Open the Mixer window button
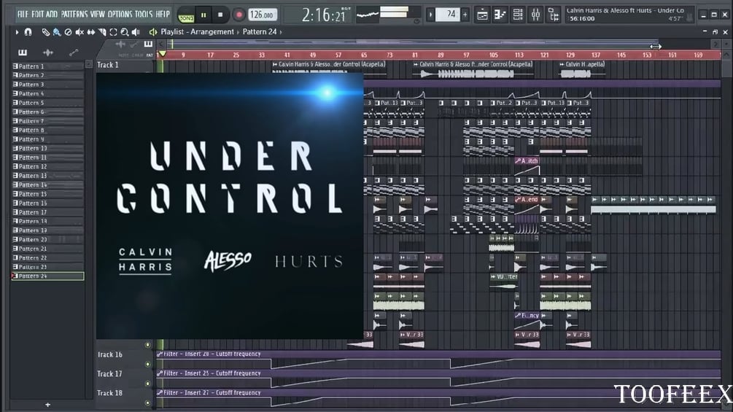733x412 pixels. pyautogui.click(x=536, y=15)
